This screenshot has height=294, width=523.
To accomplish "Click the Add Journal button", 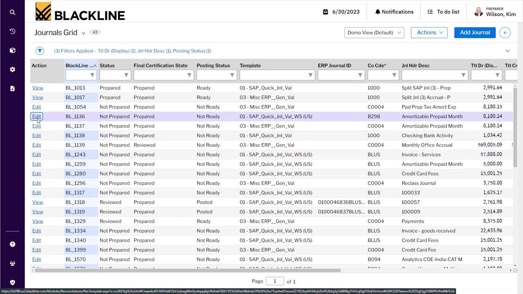I will point(475,33).
